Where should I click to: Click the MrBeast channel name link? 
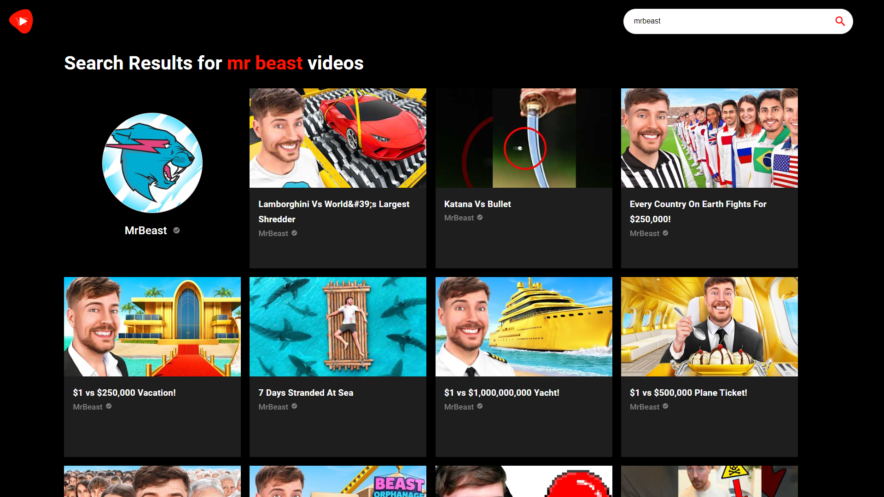tap(145, 231)
